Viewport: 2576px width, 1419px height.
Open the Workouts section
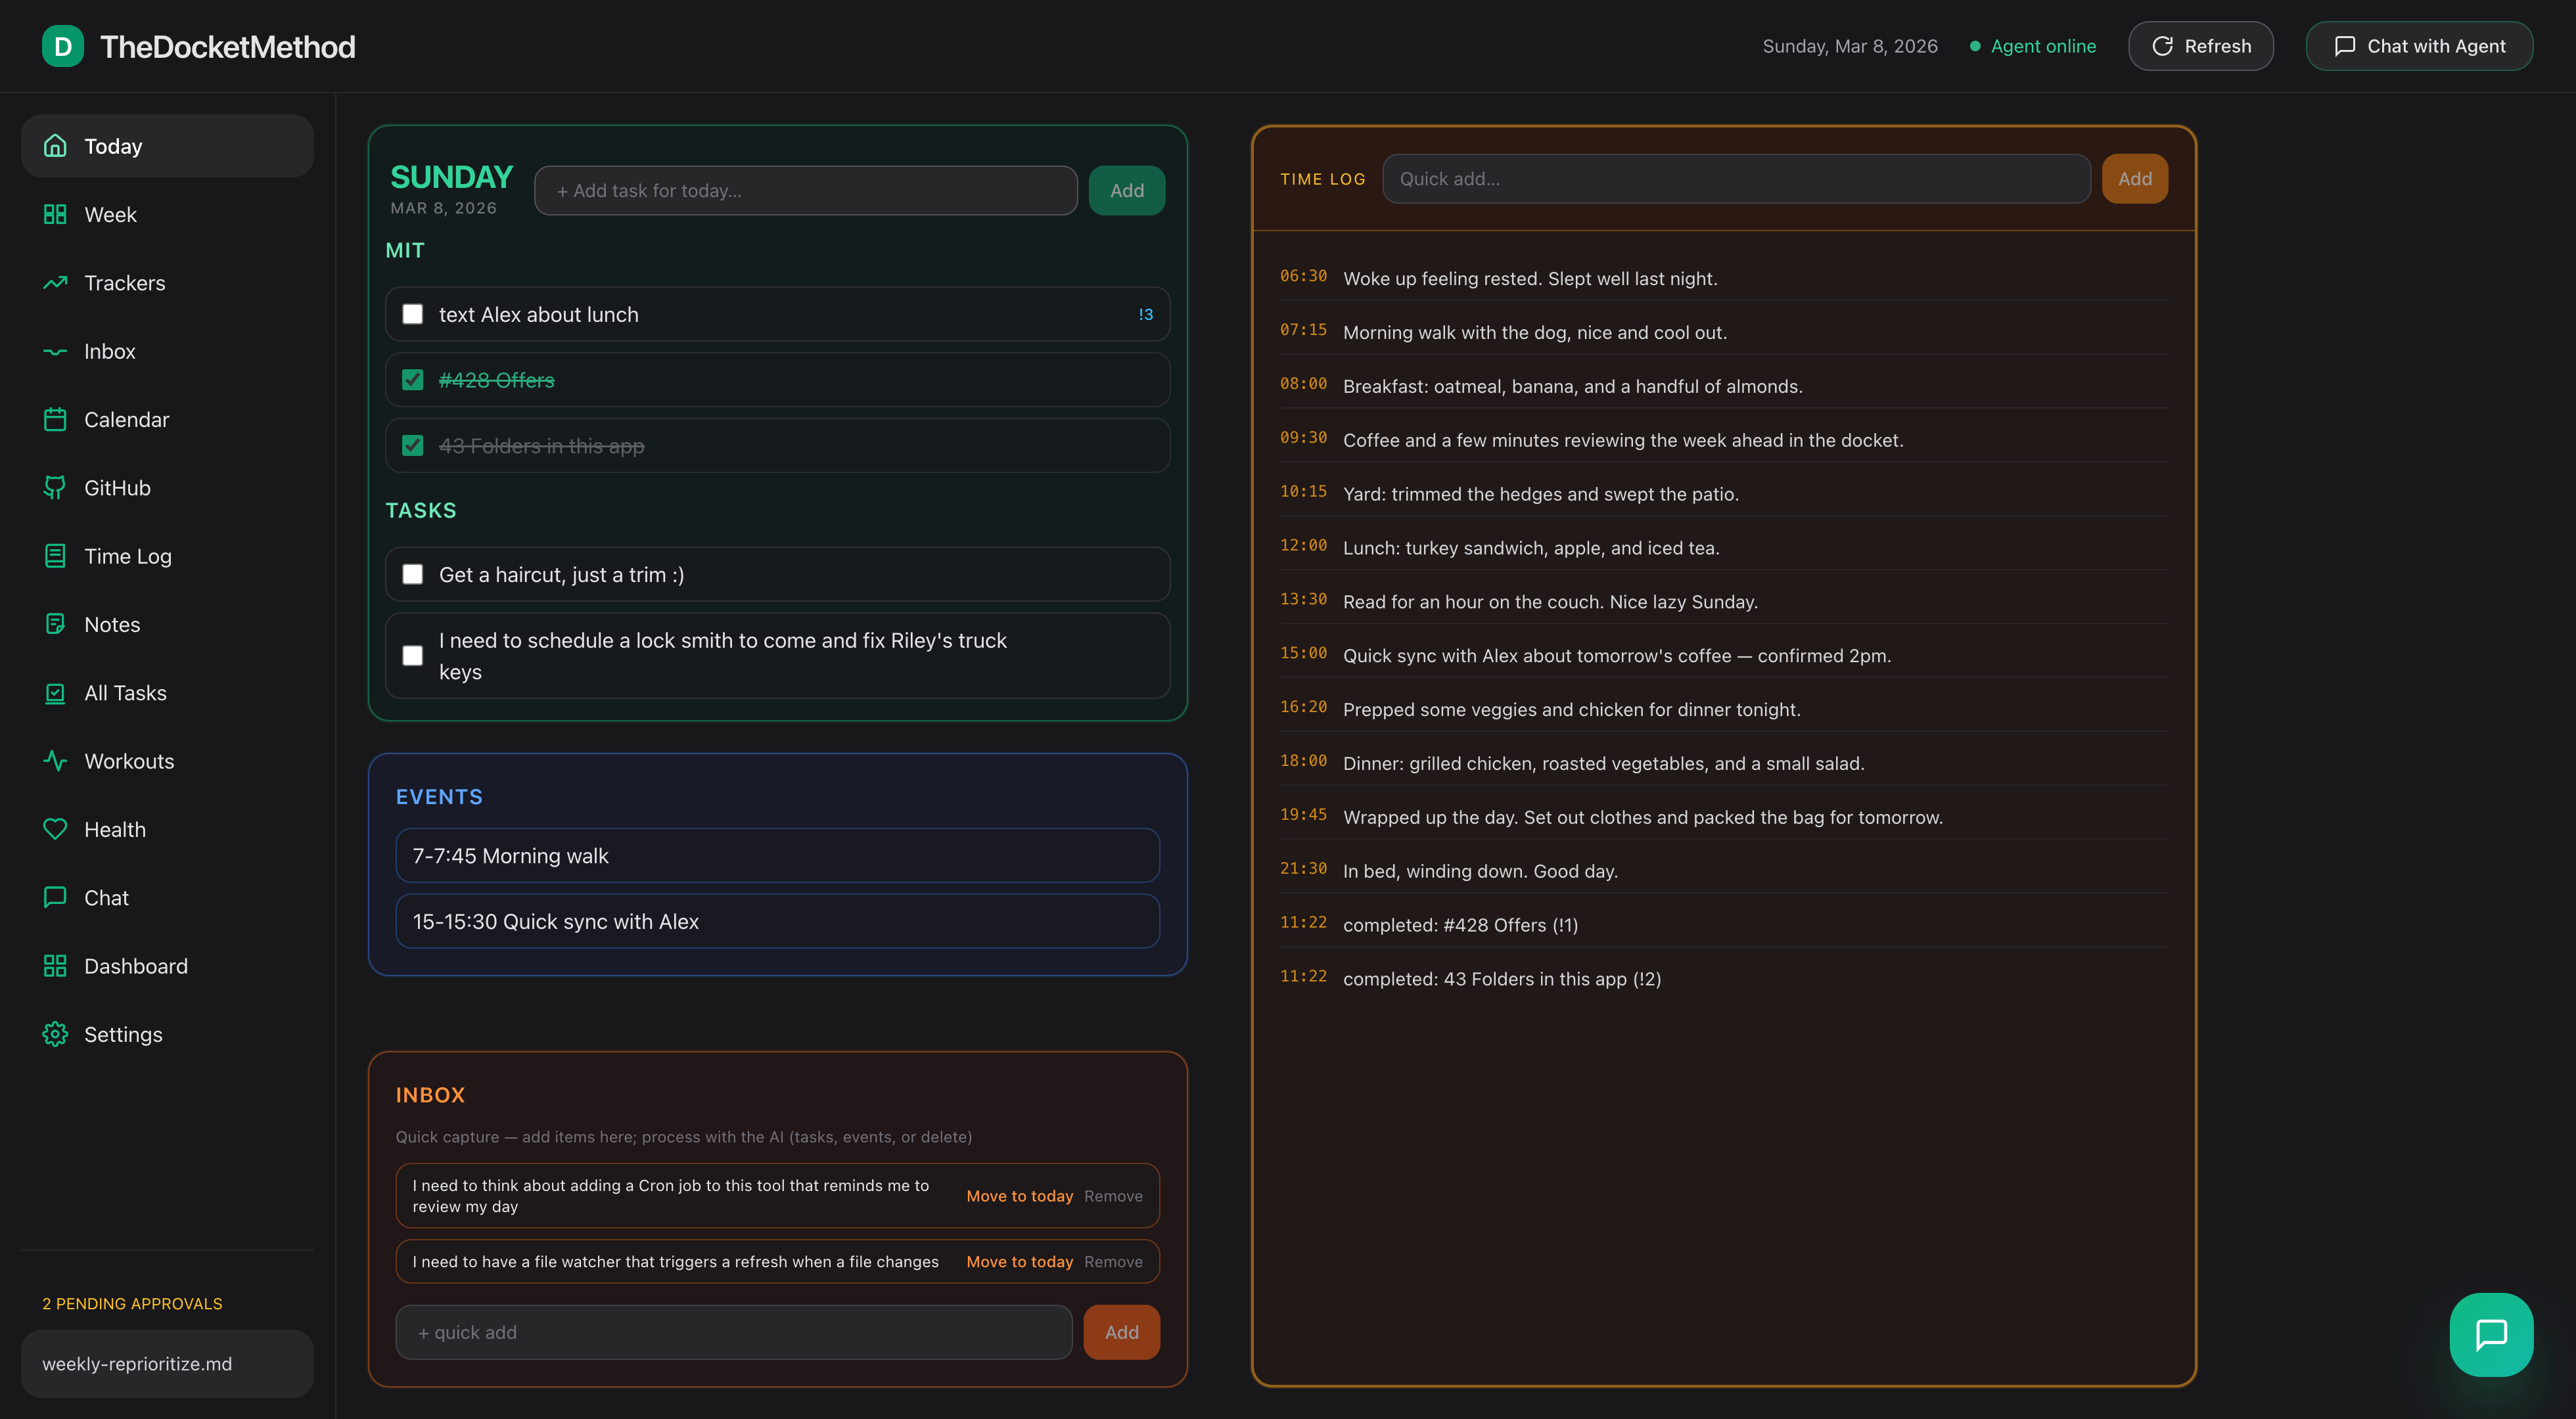pos(130,760)
